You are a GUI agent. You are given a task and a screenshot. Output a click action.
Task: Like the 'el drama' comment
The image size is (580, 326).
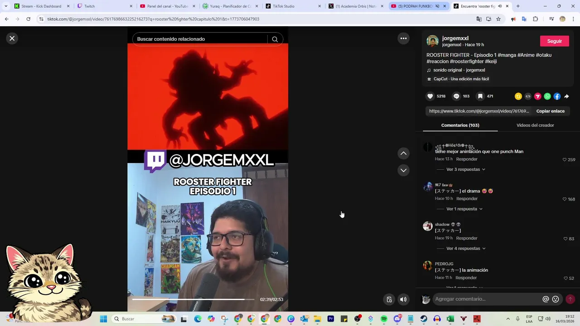click(x=565, y=199)
